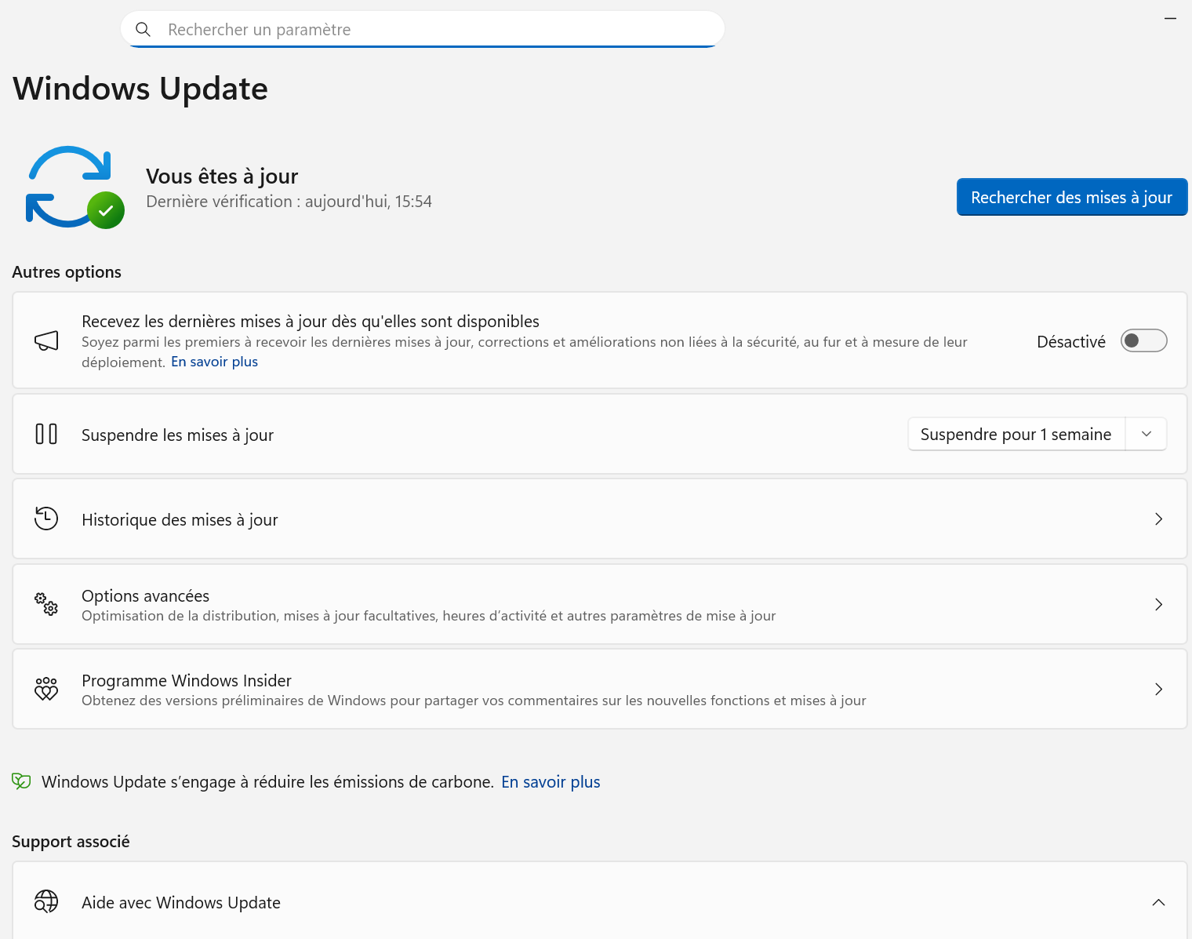Click Rechercher des mises à jour button
Screen dimensions: 1192x939
click(x=1072, y=197)
